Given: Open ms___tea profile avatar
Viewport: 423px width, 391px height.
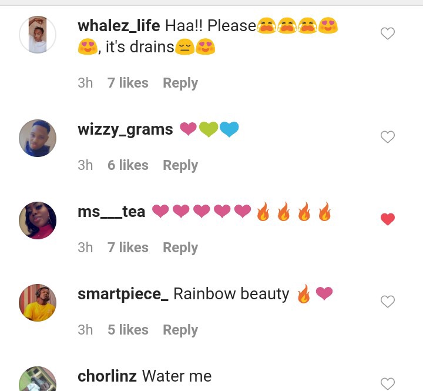Looking at the screenshot, I should pyautogui.click(x=38, y=220).
